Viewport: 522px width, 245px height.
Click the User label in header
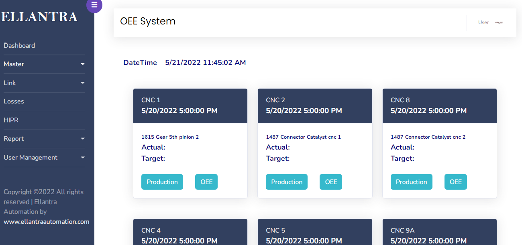(483, 22)
